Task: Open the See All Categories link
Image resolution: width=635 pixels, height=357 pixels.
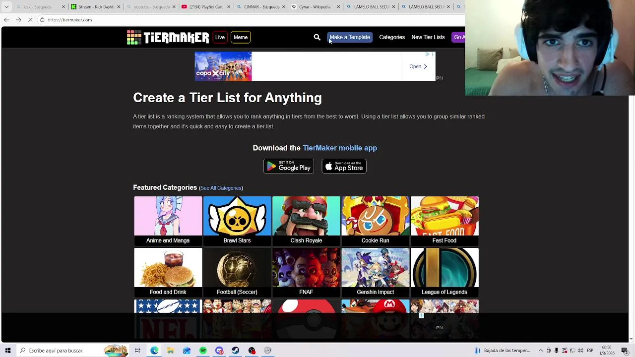Action: (221, 188)
